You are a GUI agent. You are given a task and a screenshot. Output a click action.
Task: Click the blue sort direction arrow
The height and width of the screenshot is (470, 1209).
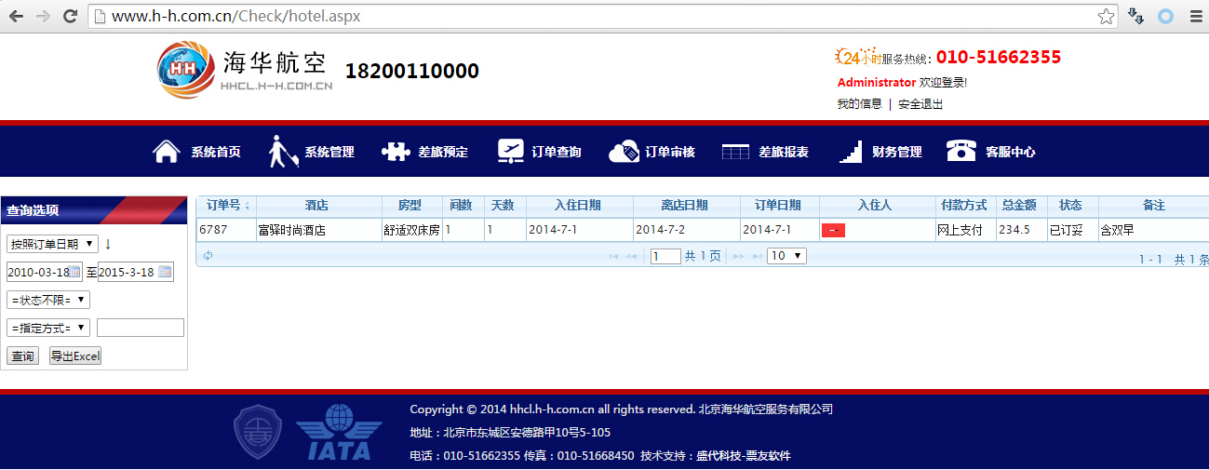pos(108,244)
